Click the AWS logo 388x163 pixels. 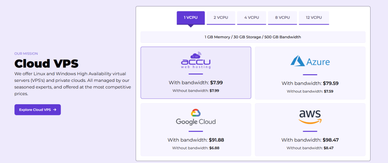310,117
